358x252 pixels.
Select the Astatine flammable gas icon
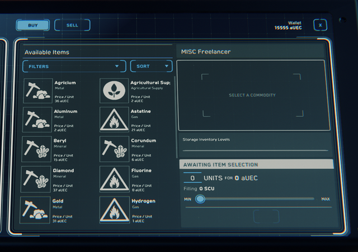[114, 120]
